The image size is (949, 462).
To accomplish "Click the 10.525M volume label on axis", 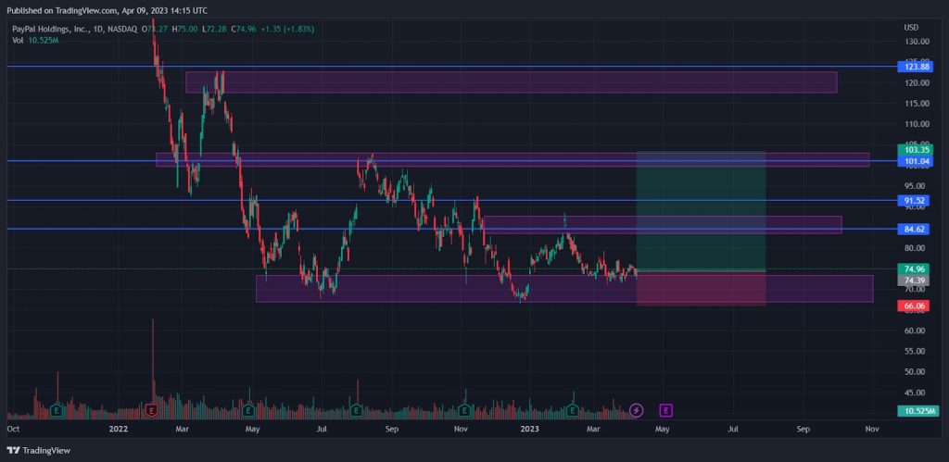I will [917, 411].
